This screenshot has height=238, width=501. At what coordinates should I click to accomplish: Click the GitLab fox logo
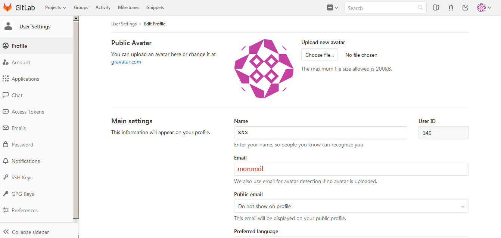coord(7,7)
